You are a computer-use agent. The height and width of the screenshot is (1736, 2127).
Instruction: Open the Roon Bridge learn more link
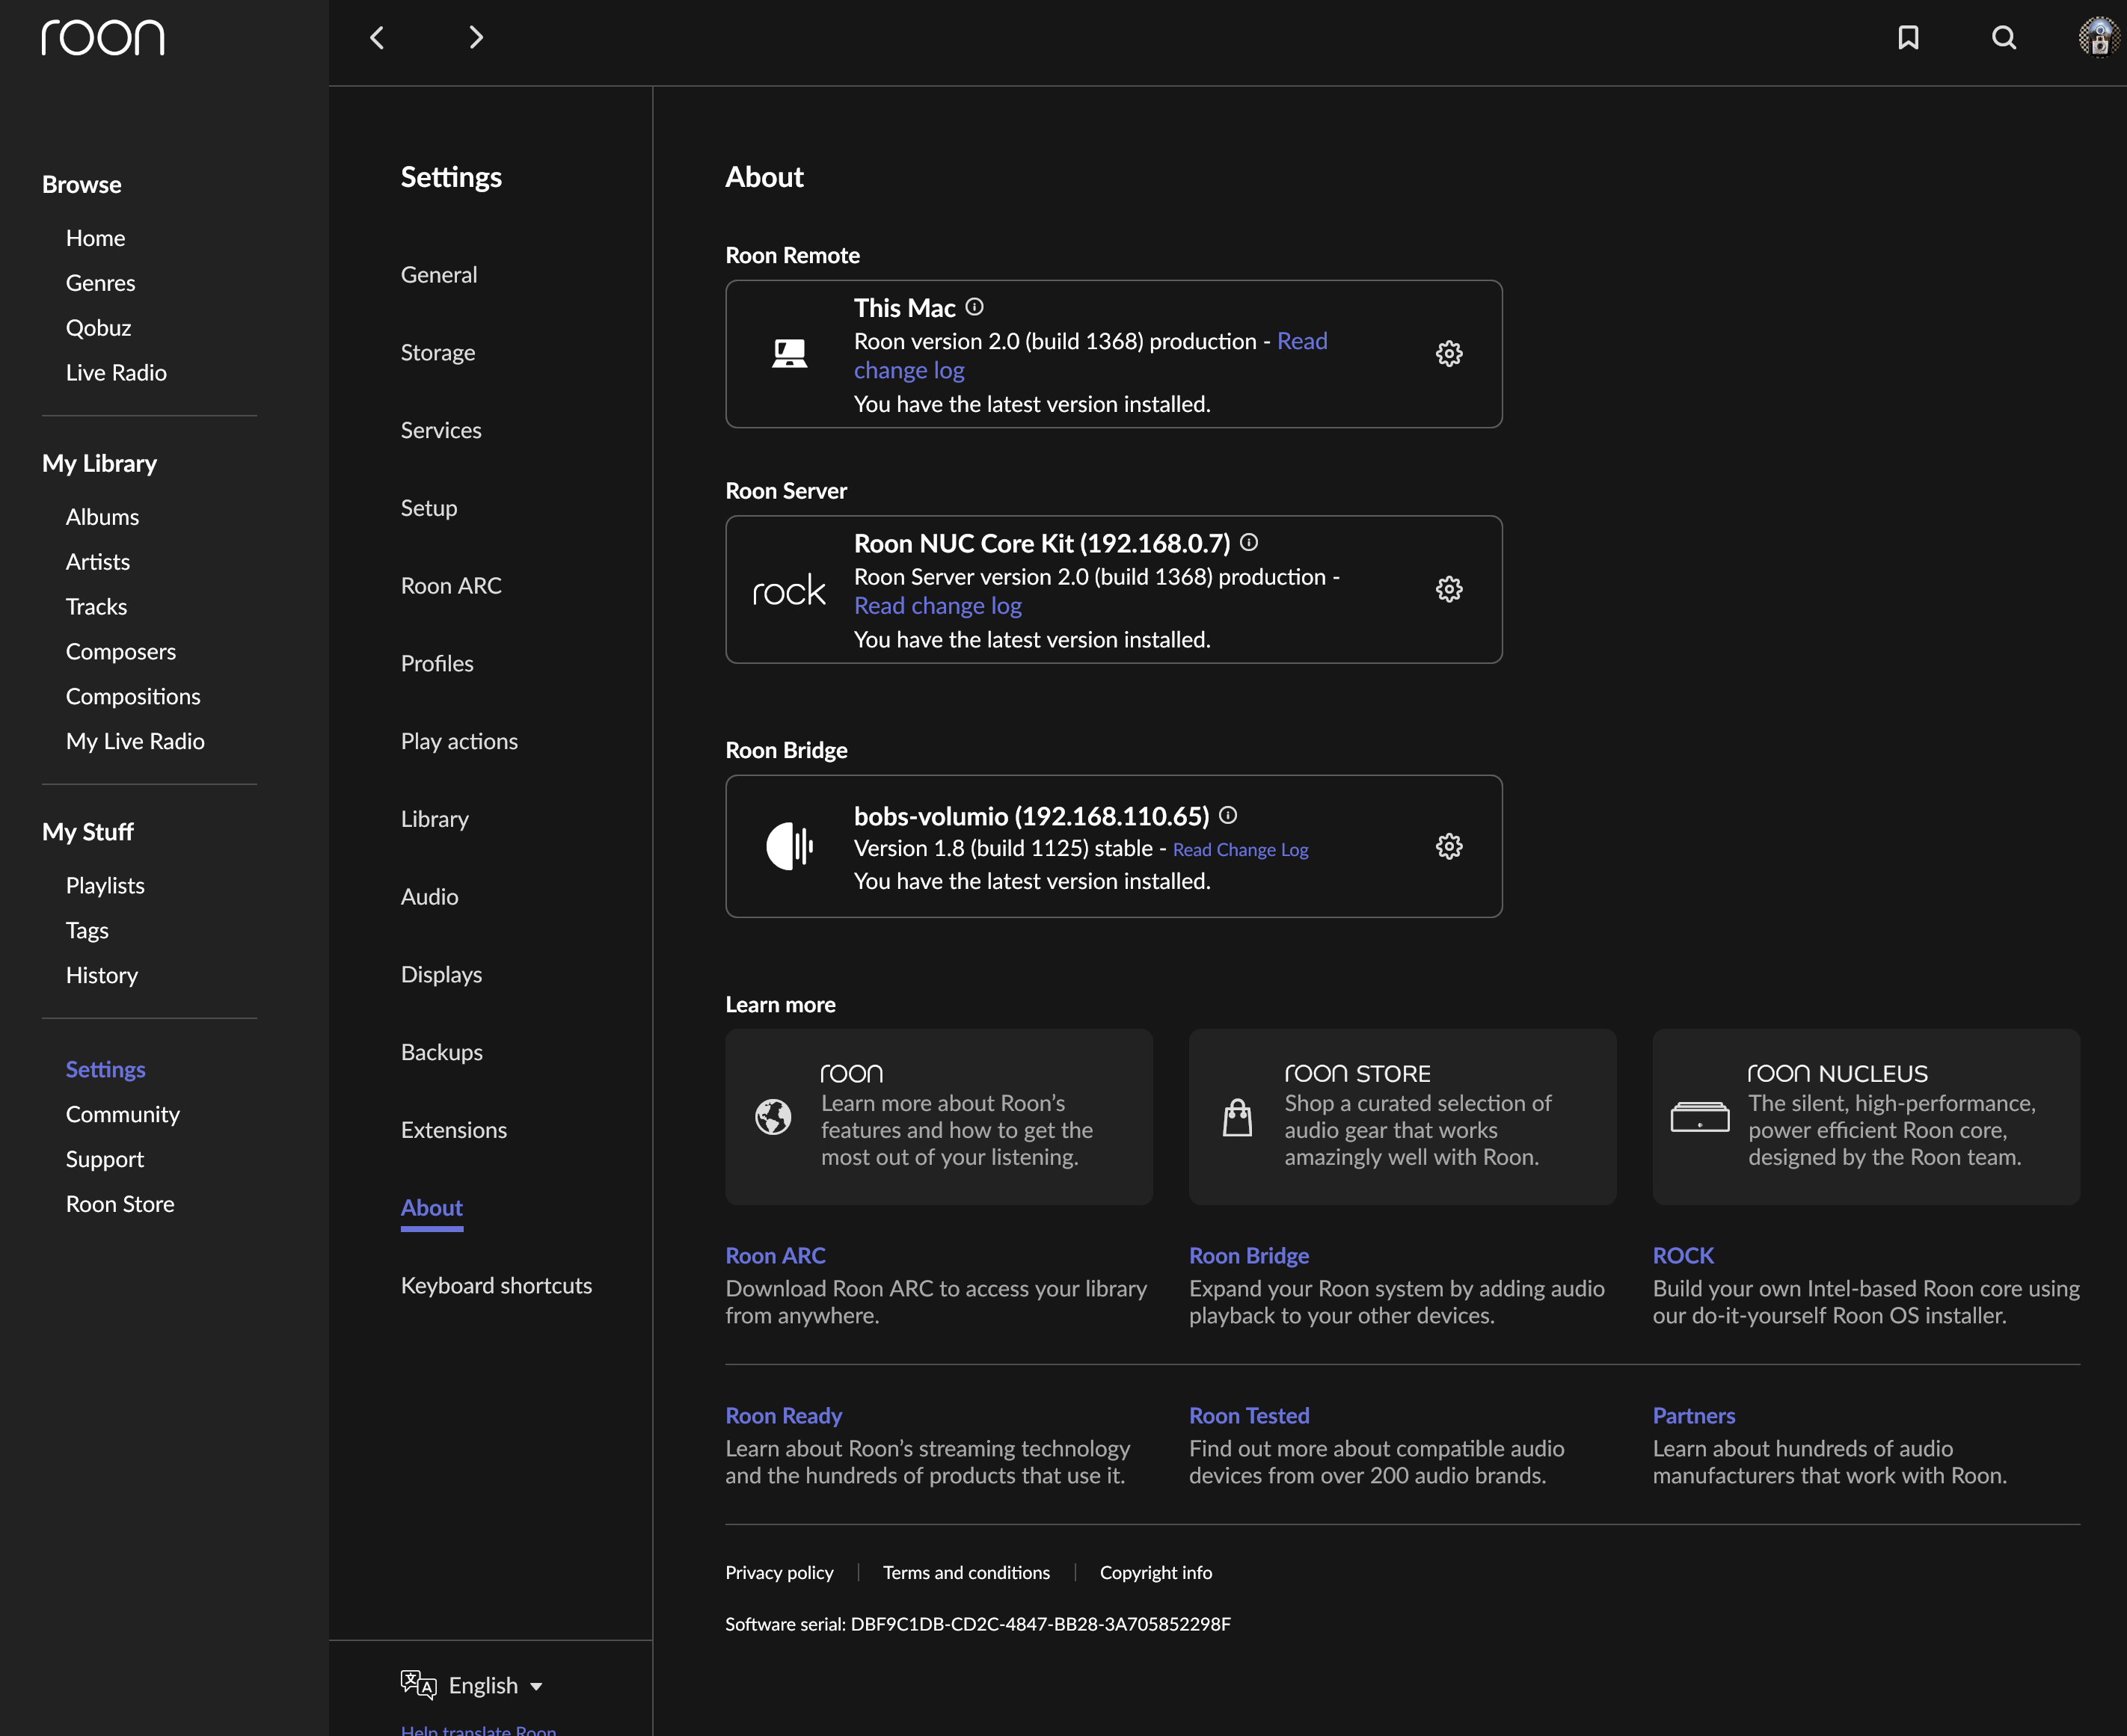pyautogui.click(x=1248, y=1256)
